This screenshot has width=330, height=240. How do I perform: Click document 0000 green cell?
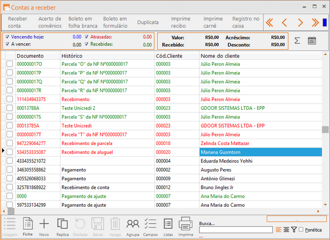pyautogui.click(x=38, y=196)
